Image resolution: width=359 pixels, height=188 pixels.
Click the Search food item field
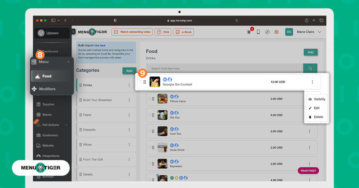pos(224,68)
